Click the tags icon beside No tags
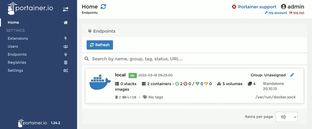This screenshot has width=312, height=129. [x=145, y=97]
